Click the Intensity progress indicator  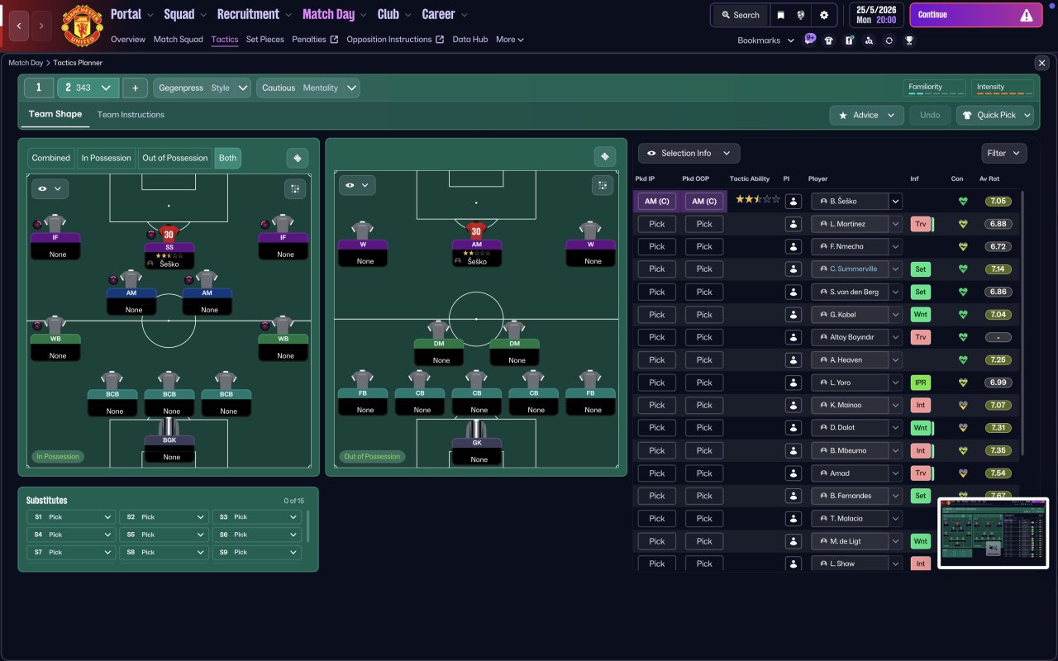(1002, 88)
